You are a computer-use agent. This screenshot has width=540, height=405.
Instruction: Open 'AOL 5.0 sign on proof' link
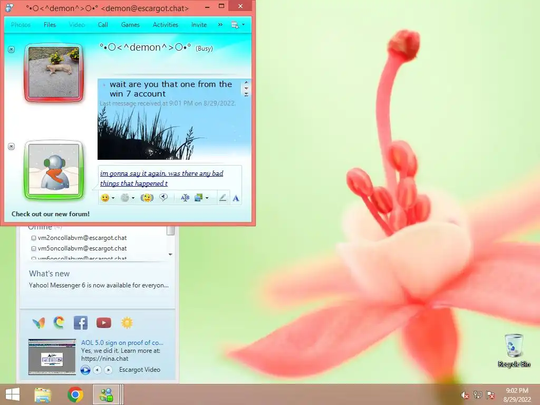point(122,343)
